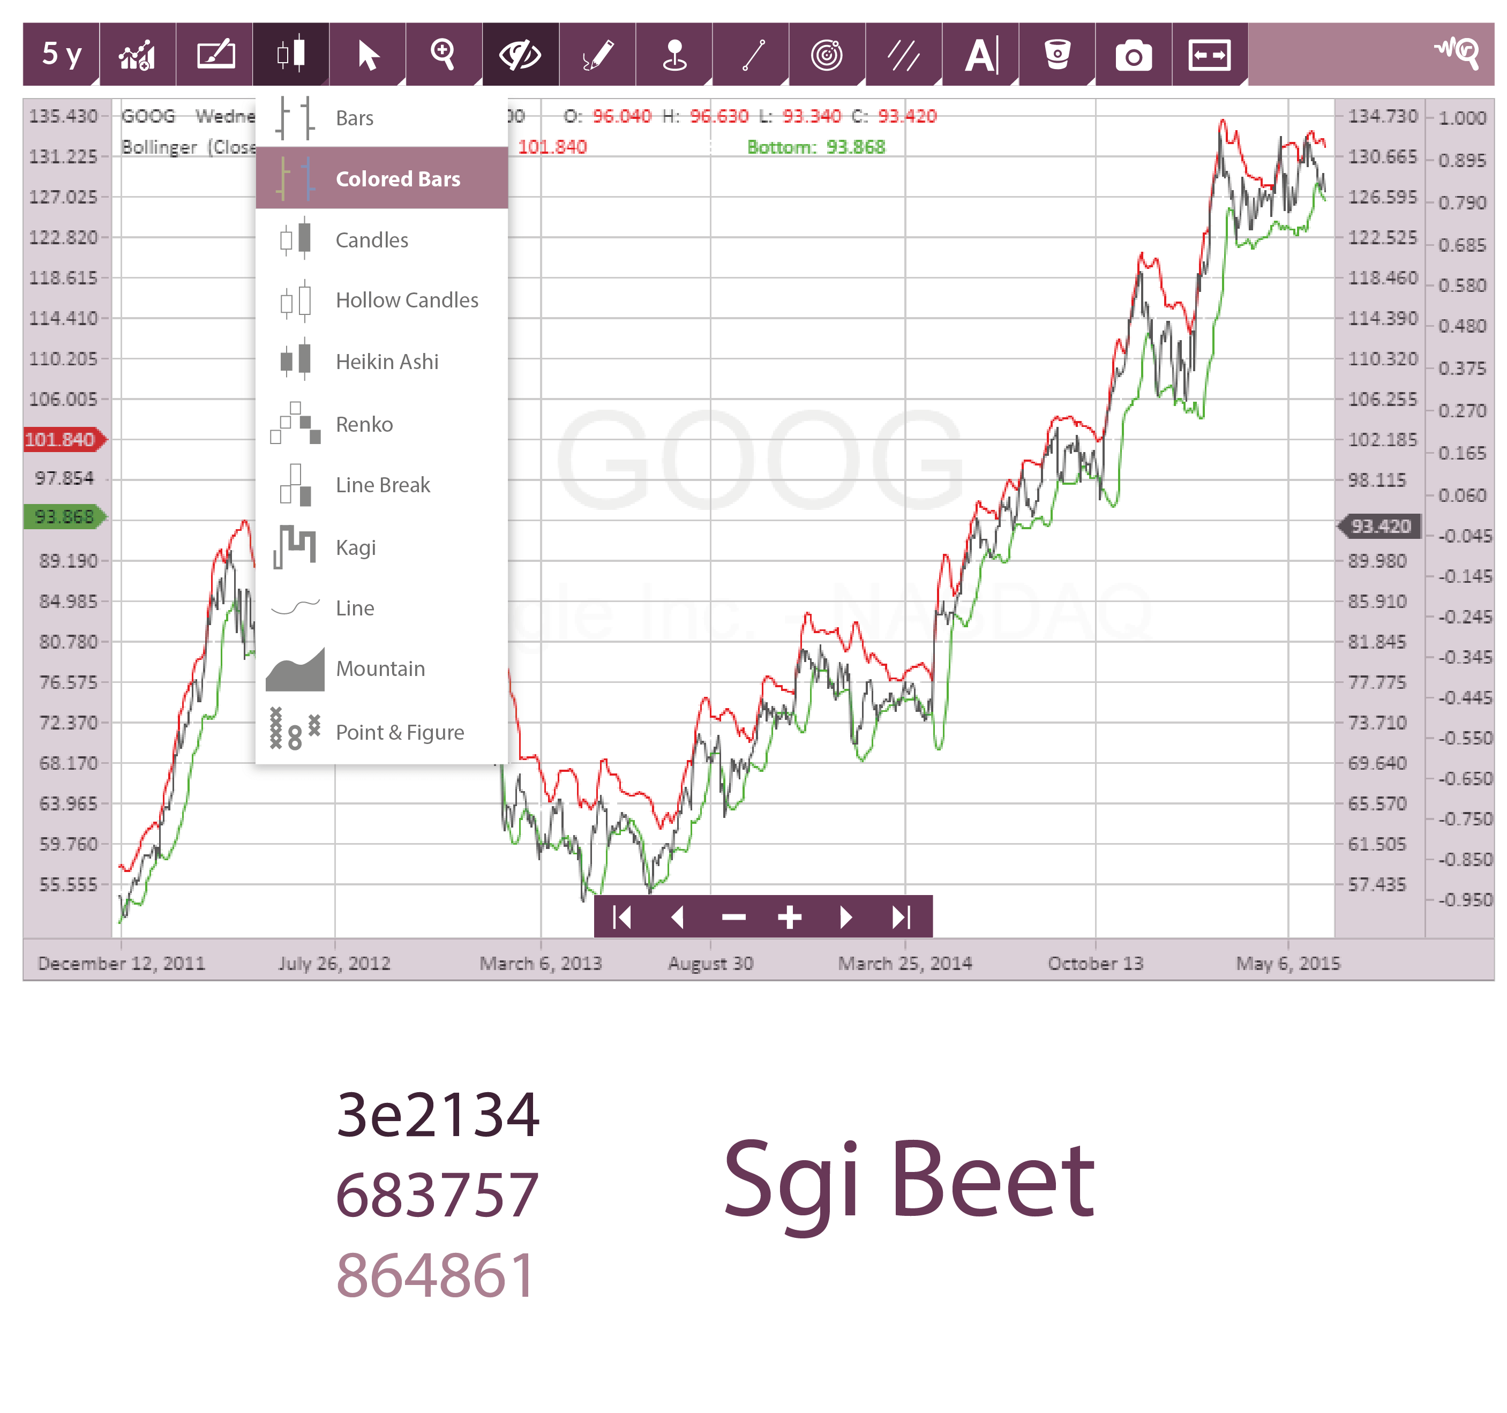The image size is (1507, 1413).
Task: Open the Fibonacci spiral target tool
Action: (x=827, y=54)
